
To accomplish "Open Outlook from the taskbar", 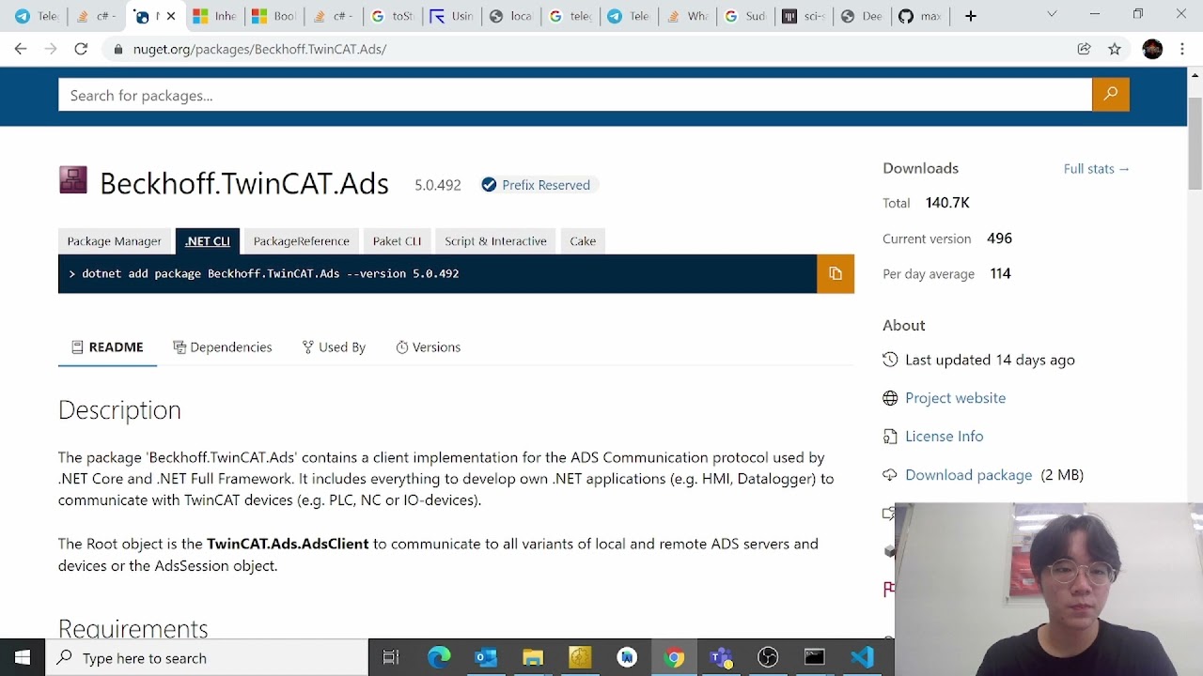I will 486,658.
